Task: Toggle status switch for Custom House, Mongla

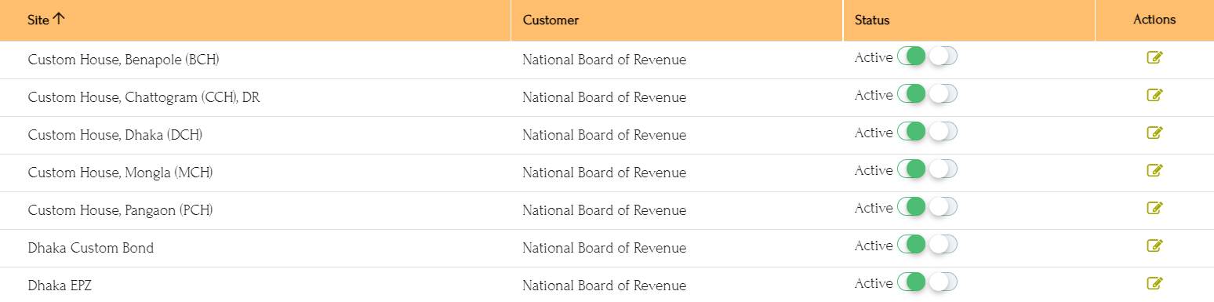Action: pyautogui.click(x=927, y=169)
